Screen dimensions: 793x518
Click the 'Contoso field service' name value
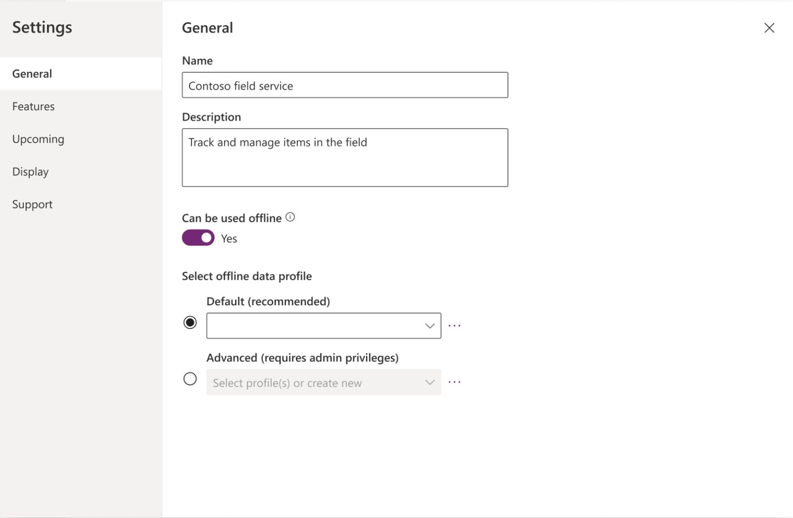240,86
